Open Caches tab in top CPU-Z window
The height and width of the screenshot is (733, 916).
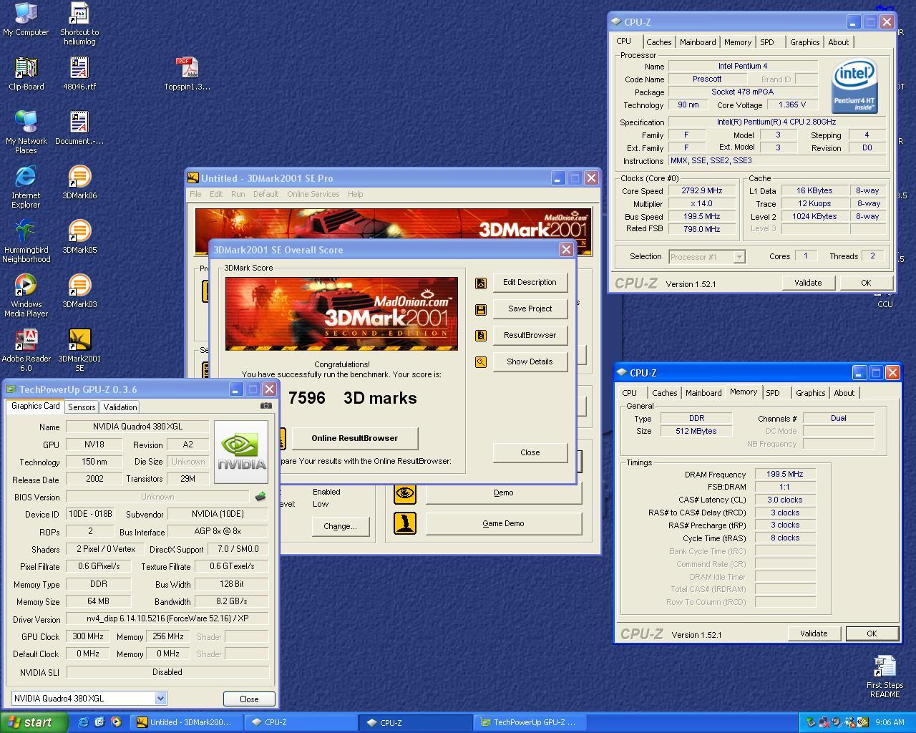[659, 42]
